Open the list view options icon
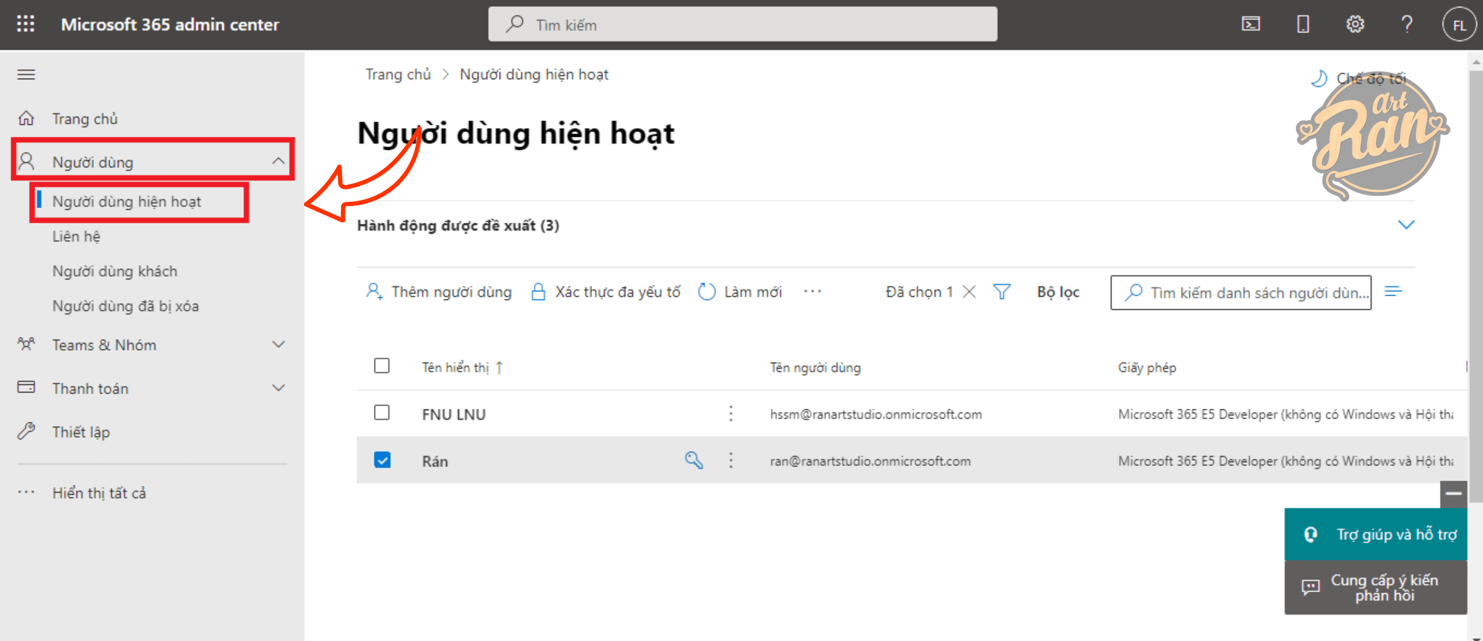Image resolution: width=1483 pixels, height=641 pixels. [x=1393, y=292]
